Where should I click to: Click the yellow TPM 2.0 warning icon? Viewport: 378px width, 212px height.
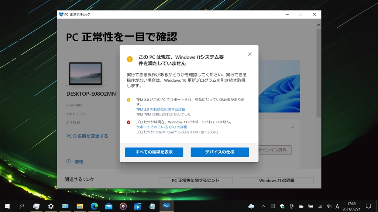click(x=128, y=100)
